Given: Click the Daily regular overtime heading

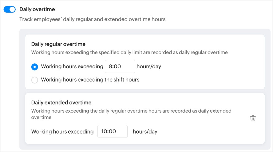Looking at the screenshot, I should pos(58,44).
